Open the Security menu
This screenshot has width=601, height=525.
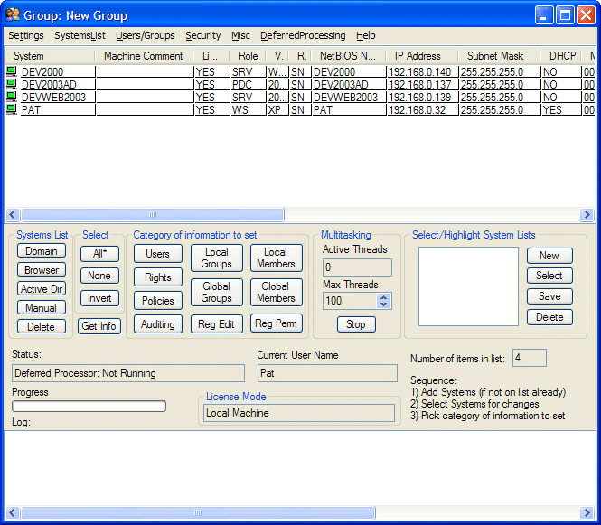point(203,35)
